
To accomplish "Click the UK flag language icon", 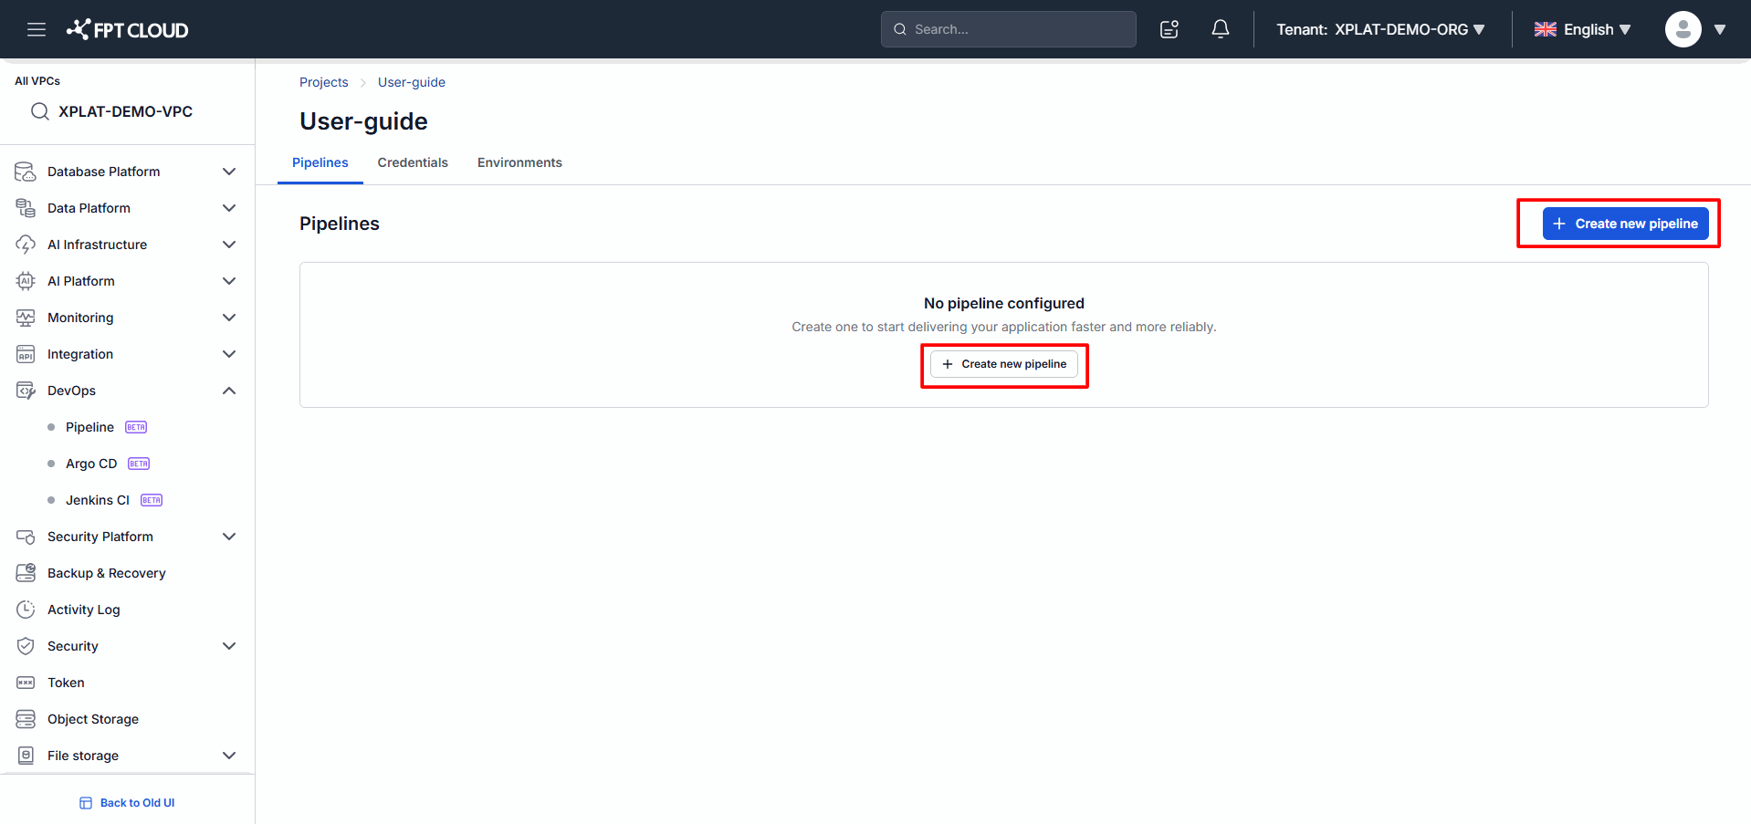I will point(1545,29).
